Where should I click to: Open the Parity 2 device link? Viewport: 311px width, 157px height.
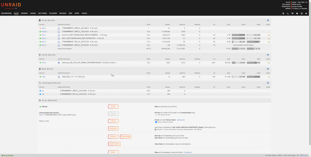[x=44, y=32]
